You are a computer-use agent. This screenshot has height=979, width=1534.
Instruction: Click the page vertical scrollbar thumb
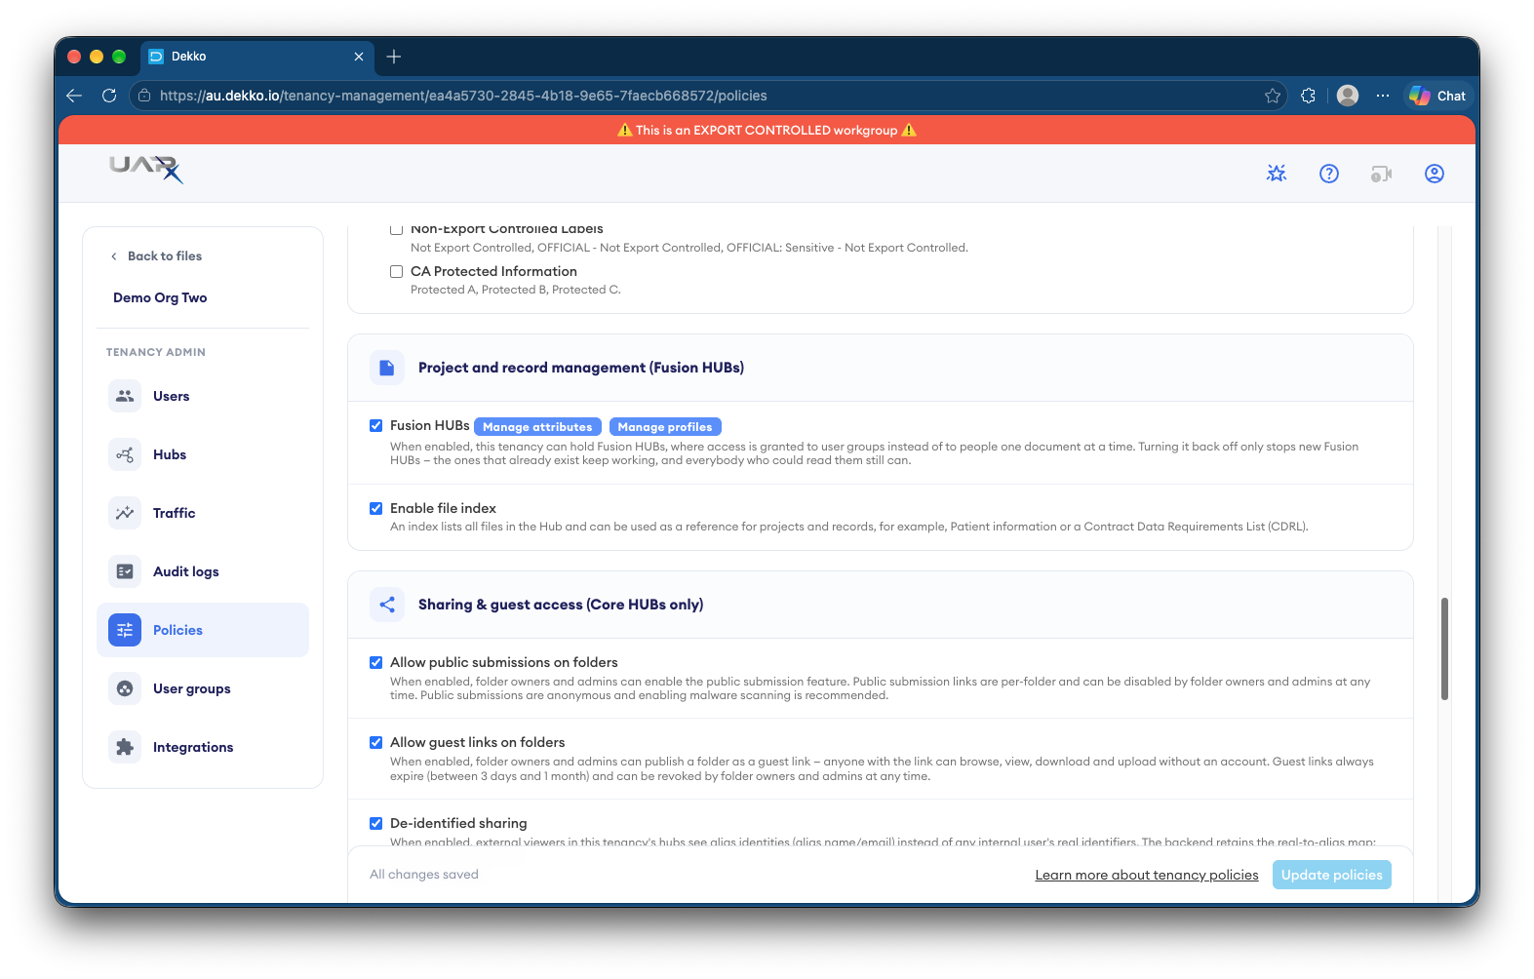(1444, 648)
